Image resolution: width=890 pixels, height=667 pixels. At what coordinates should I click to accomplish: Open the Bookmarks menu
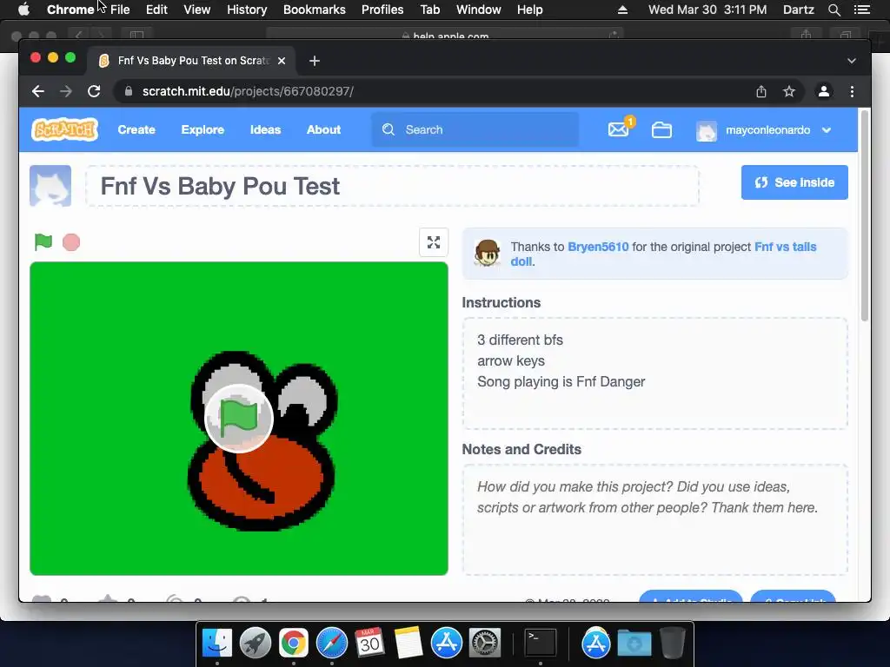pos(315,10)
